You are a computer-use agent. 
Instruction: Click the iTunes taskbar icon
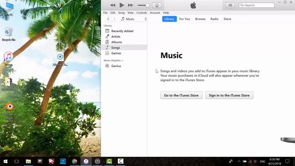(x=86, y=161)
